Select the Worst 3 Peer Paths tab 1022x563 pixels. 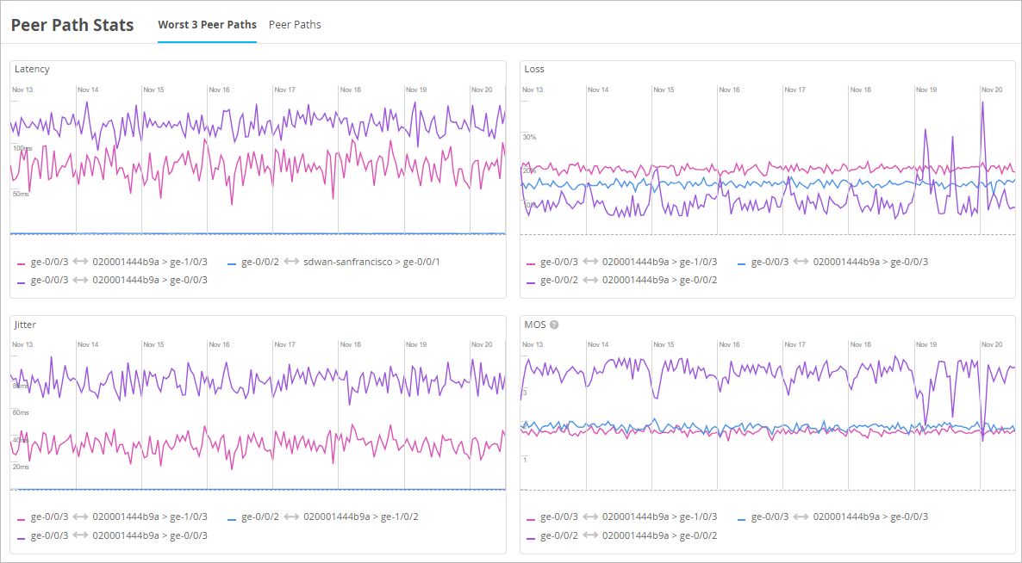(x=207, y=25)
